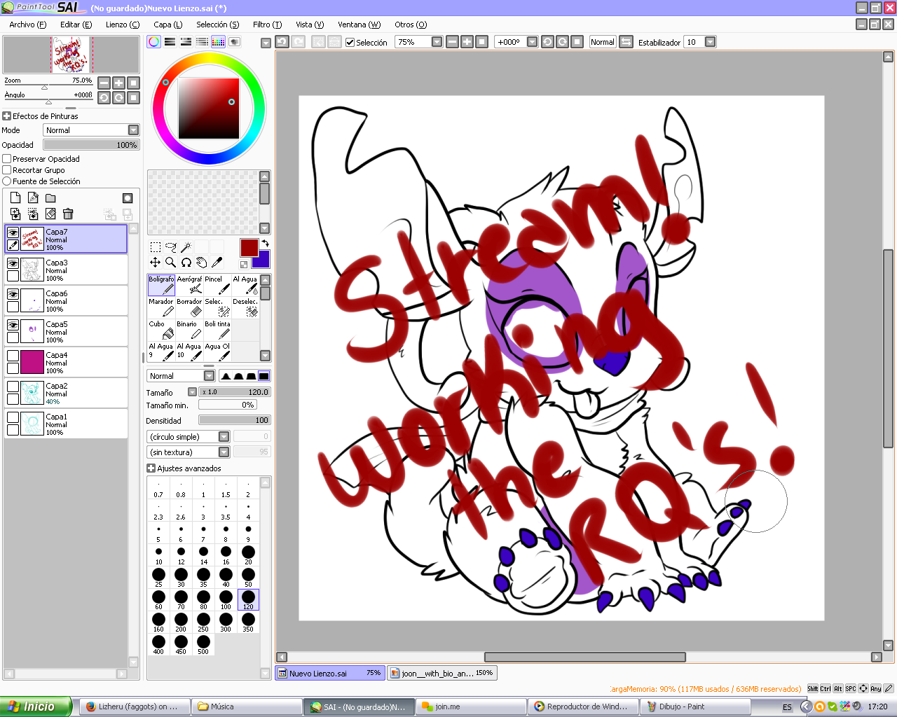Open the 75% zoom dropdown in toolbar

437,42
